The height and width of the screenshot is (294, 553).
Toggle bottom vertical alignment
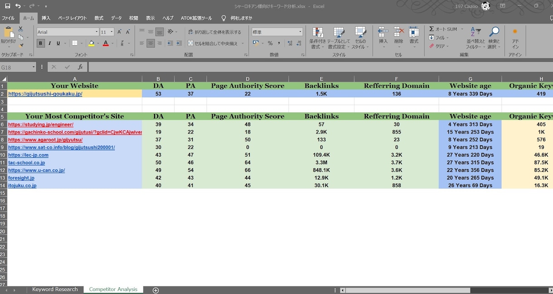pyautogui.click(x=160, y=32)
